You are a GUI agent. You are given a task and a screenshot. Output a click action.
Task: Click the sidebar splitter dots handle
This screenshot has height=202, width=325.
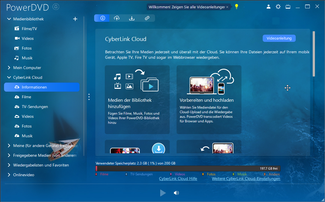point(89,97)
